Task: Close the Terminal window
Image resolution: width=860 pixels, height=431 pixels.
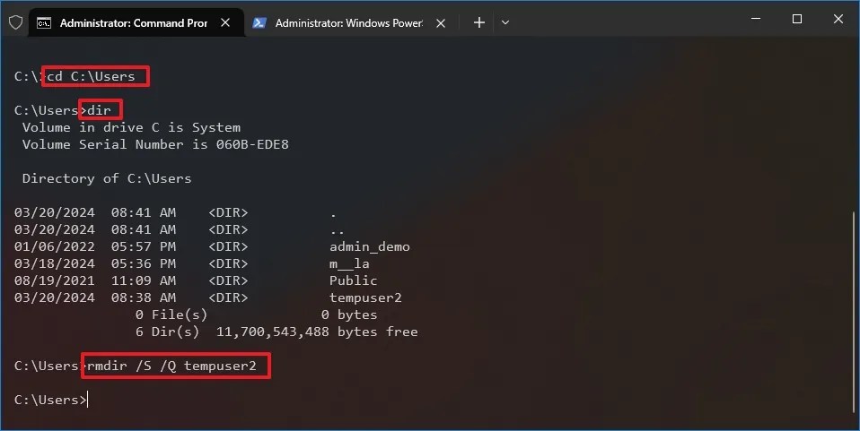Action: coord(838,19)
